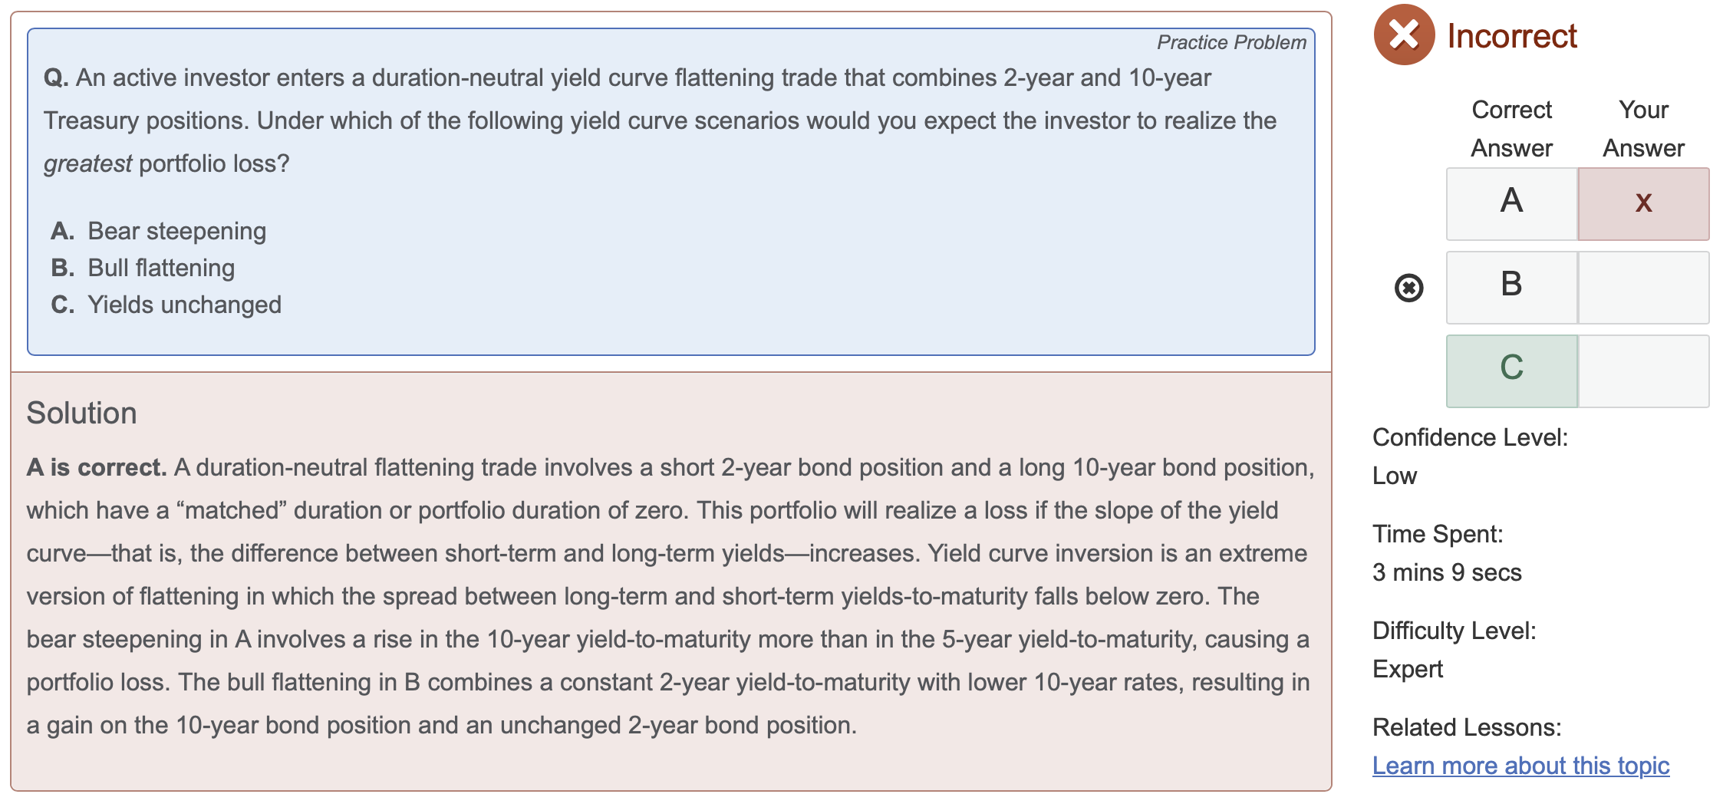Choose option C Yields unchanged
The height and width of the screenshot is (804, 1723).
(x=166, y=305)
